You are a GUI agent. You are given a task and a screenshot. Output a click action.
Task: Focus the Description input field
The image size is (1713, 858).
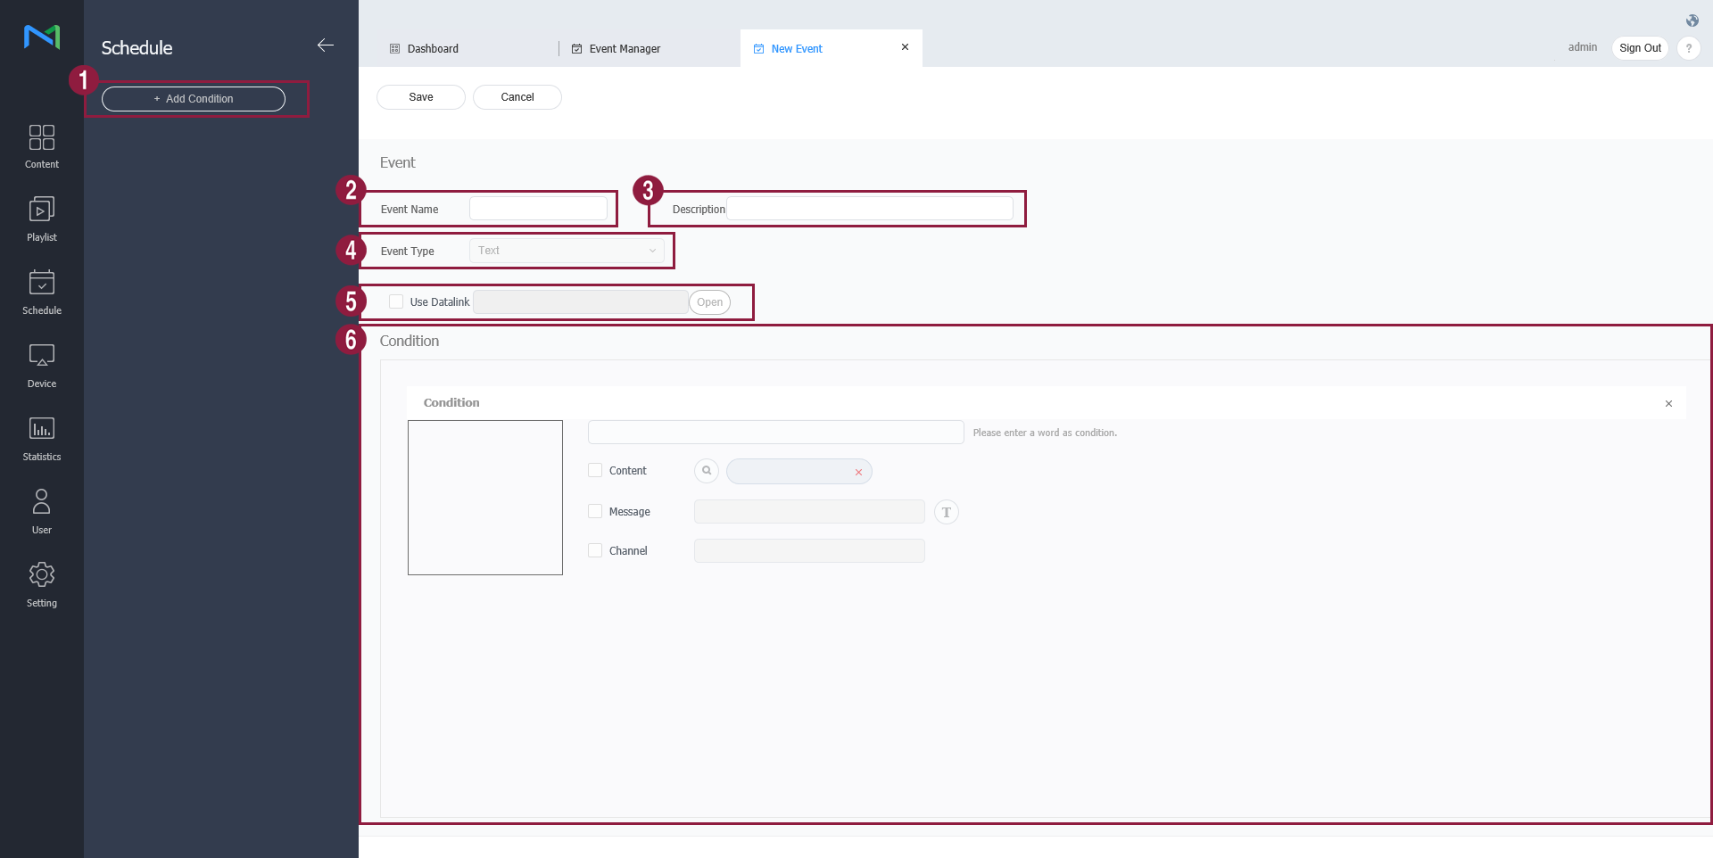tap(870, 209)
